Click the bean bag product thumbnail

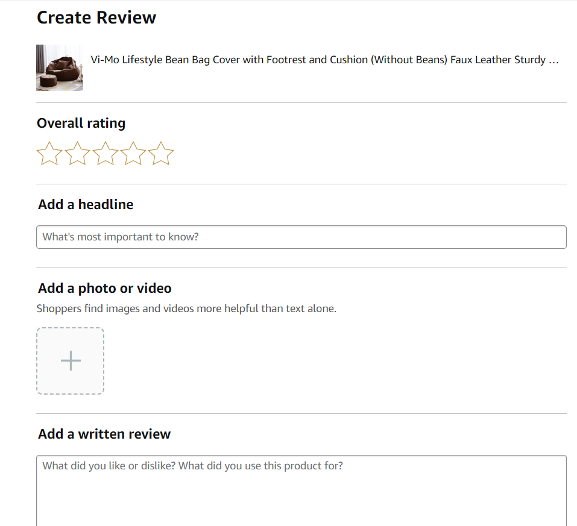coord(59,67)
